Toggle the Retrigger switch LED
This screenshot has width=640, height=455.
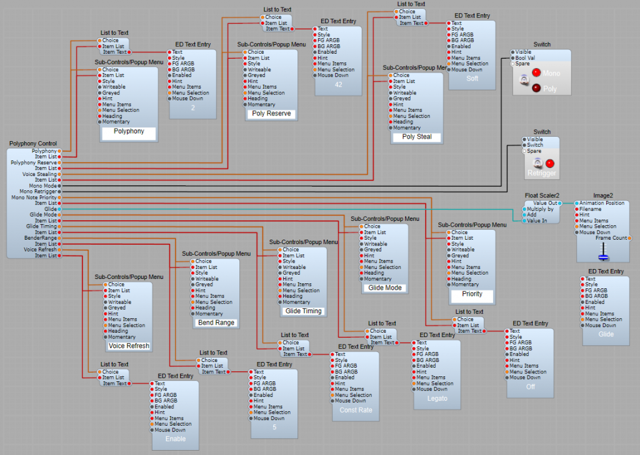pyautogui.click(x=550, y=164)
